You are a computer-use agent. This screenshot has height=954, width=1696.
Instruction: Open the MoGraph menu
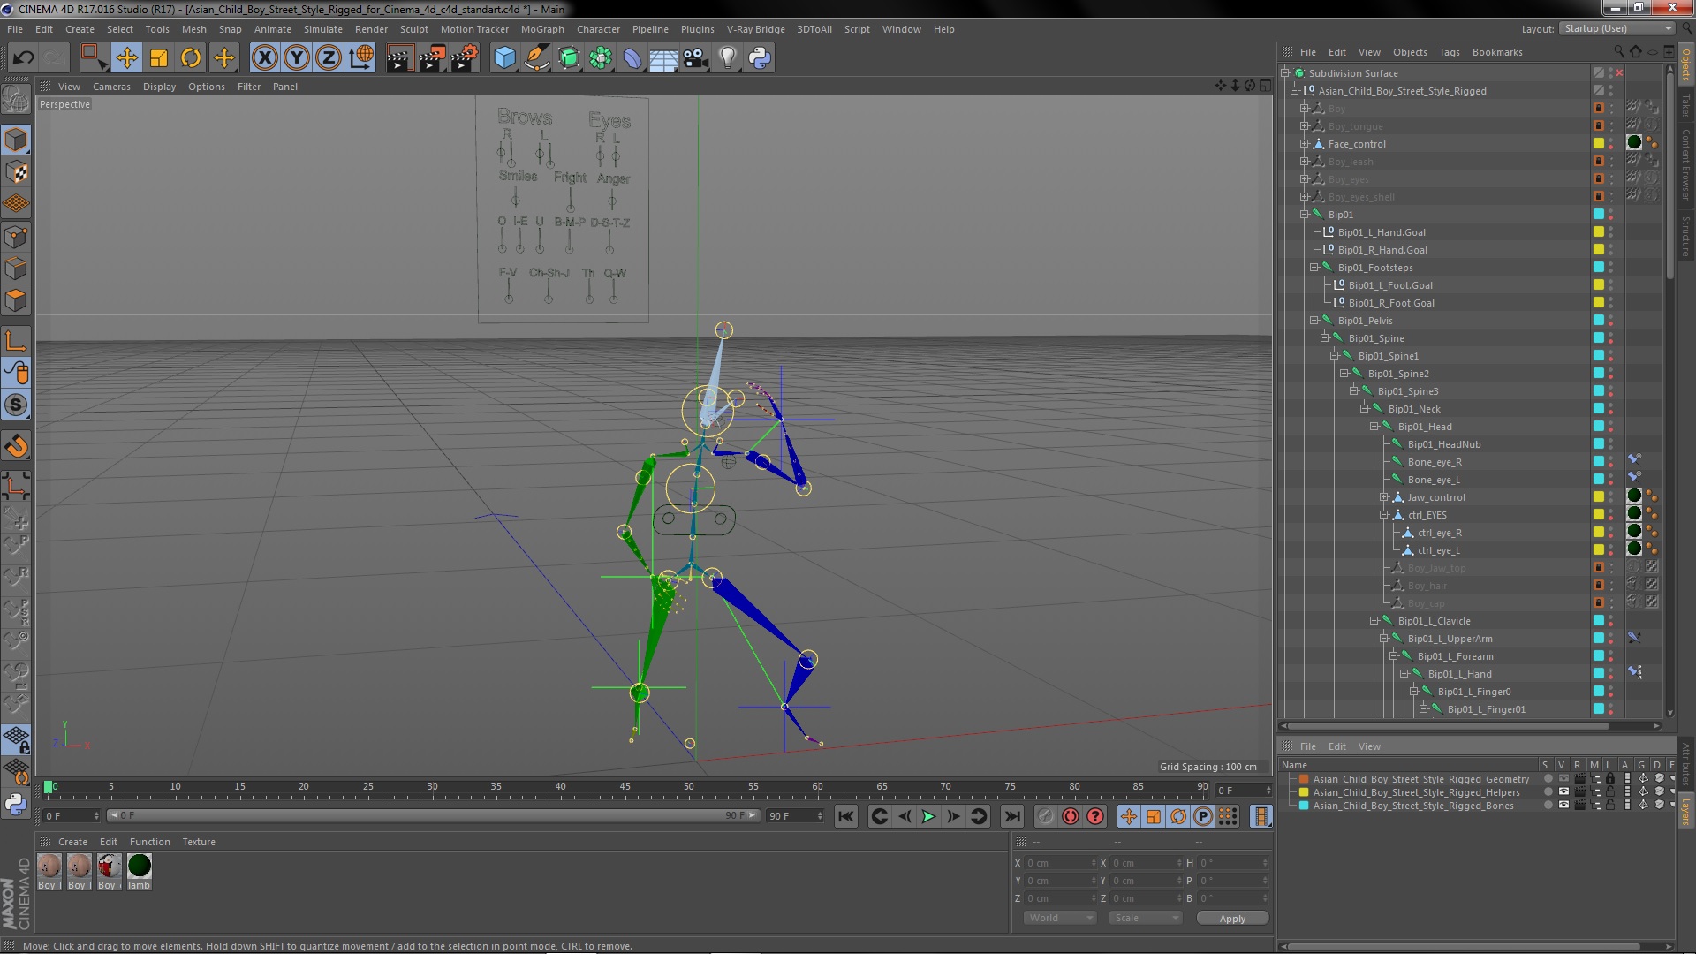coord(542,29)
